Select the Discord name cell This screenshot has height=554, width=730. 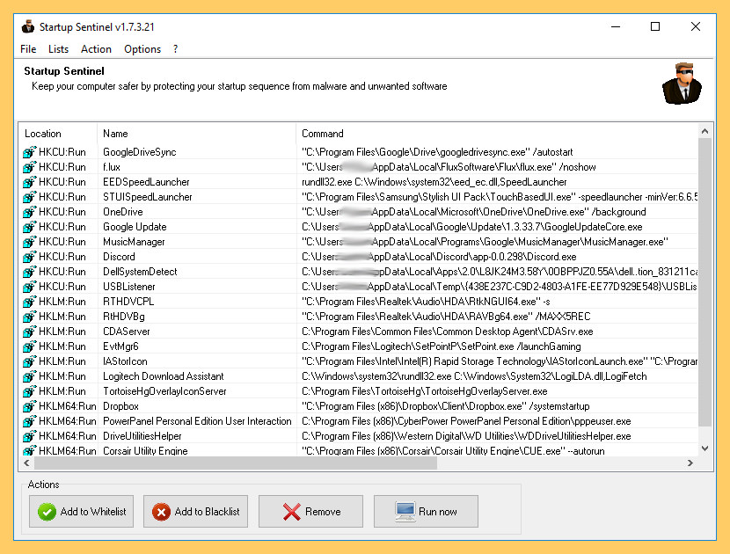tap(120, 257)
